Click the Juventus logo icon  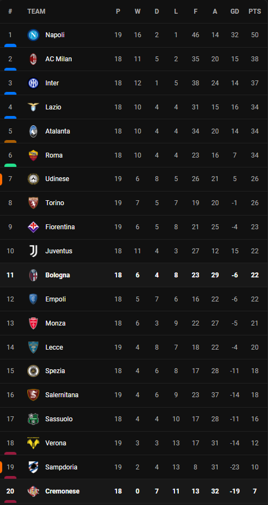tap(33, 251)
